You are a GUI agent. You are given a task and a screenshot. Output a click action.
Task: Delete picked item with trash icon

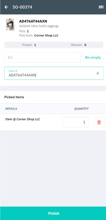(x=99, y=122)
